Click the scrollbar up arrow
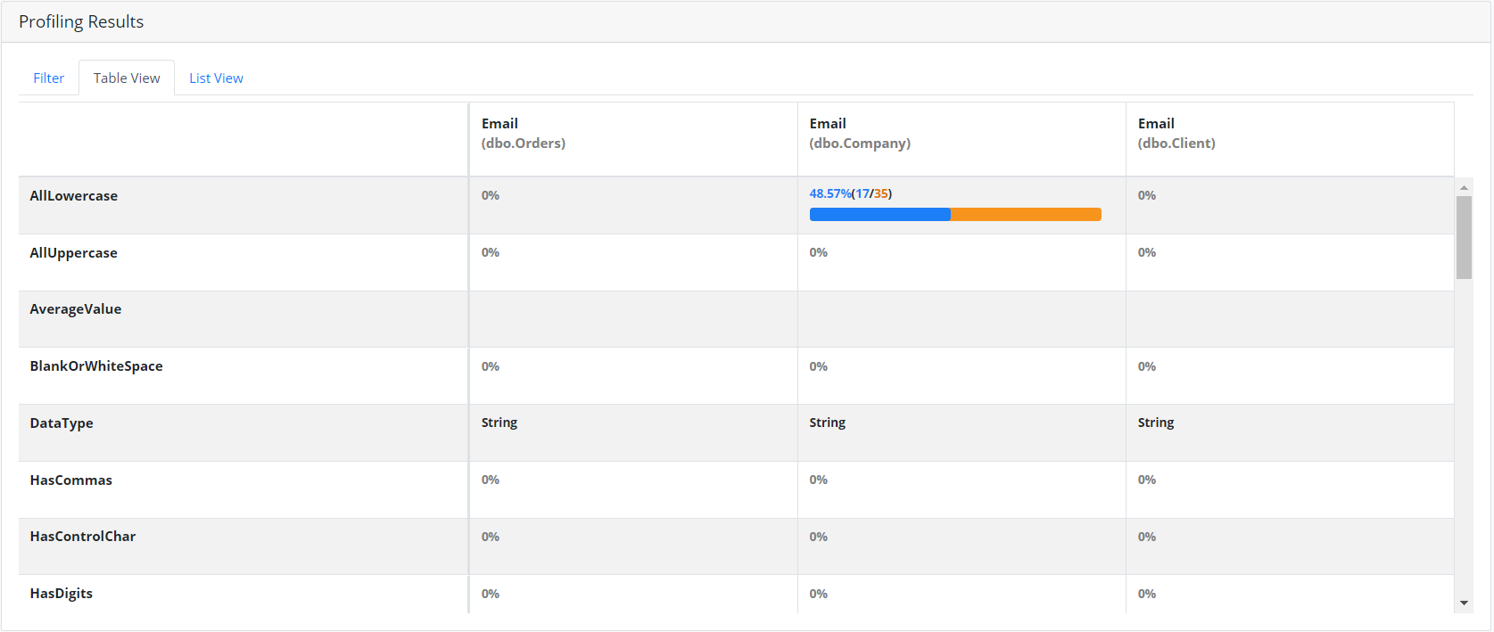This screenshot has width=1494, height=632. (x=1464, y=187)
